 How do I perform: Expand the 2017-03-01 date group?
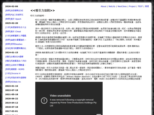pos(12,111)
